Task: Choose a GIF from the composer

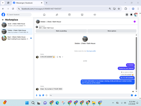Action: coord(47,95)
